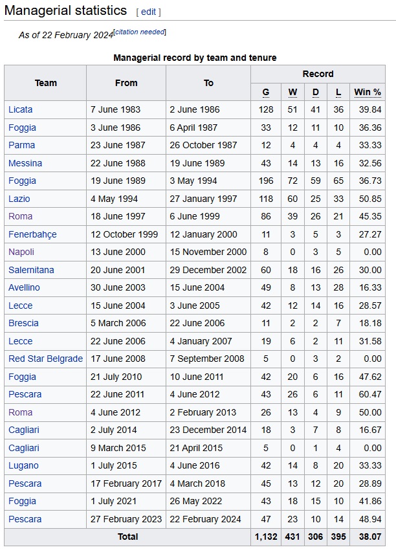
Task: Open the Red Star Belgrade link
Action: coord(45,359)
